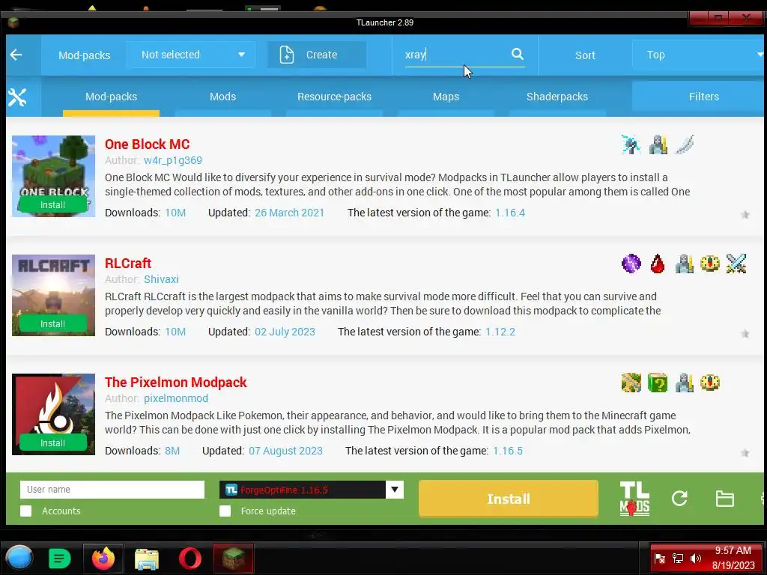The height and width of the screenshot is (575, 767).
Task: Click the magnifier search icon
Action: [x=517, y=54]
